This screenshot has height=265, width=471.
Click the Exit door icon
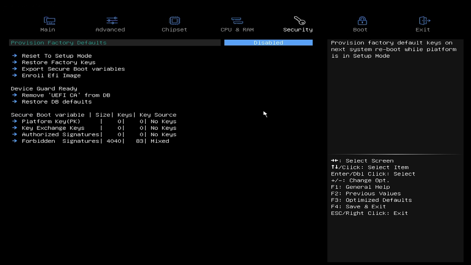coord(424,21)
